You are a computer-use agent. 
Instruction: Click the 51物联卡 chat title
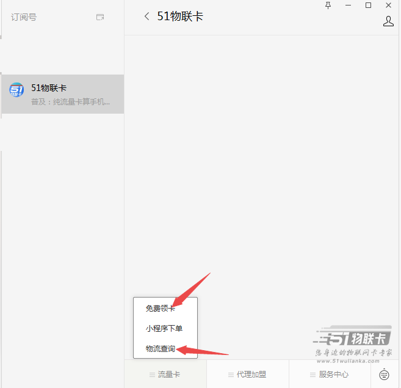[180, 16]
